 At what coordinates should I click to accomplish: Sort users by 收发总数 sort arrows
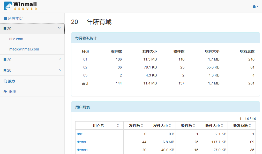coord(250,126)
